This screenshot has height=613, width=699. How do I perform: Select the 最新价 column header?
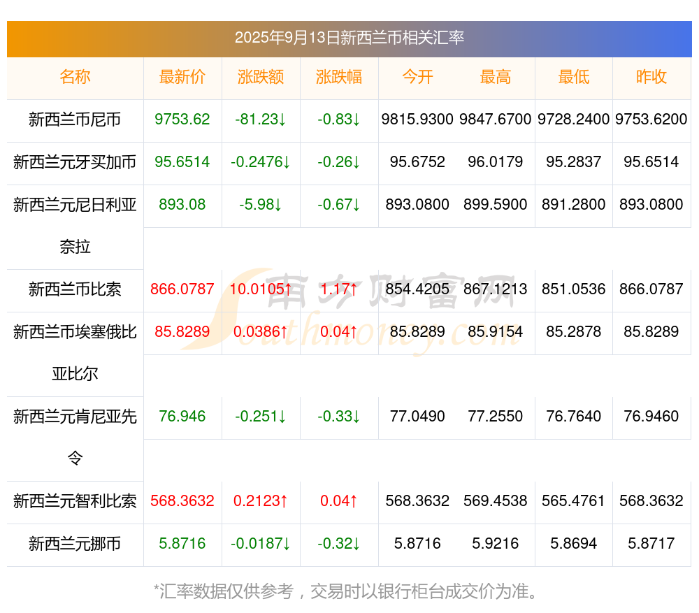point(182,77)
